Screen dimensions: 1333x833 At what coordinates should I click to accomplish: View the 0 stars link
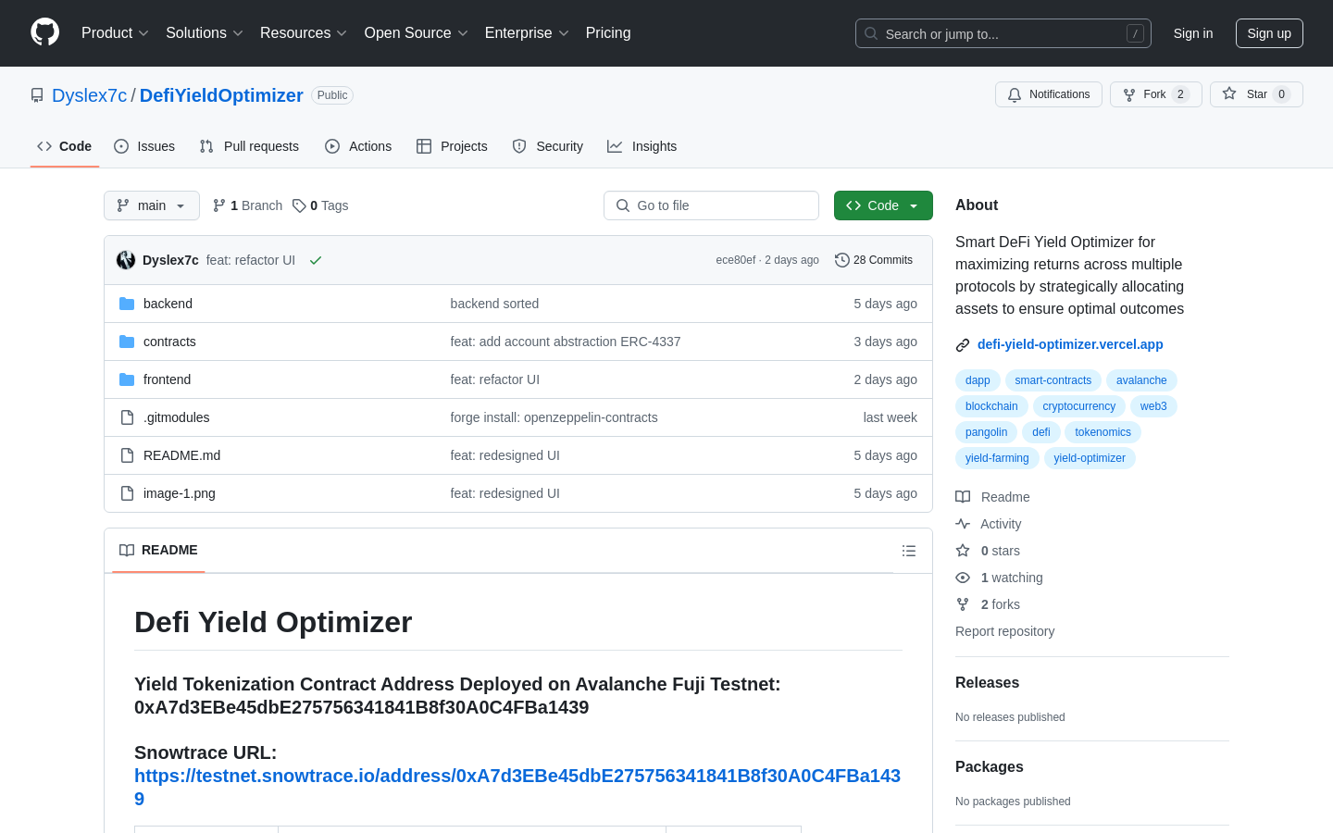pyautogui.click(x=988, y=551)
